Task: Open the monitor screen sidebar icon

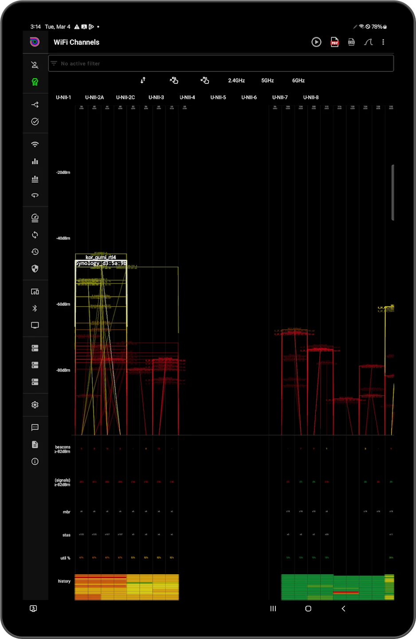Action: tap(35, 325)
